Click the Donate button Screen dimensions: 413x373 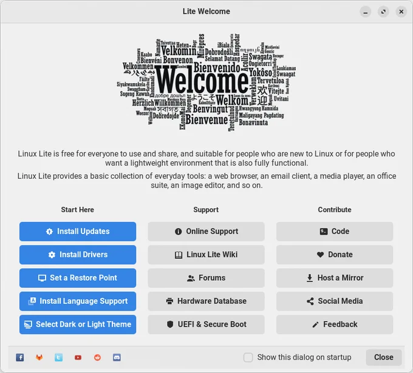point(335,255)
